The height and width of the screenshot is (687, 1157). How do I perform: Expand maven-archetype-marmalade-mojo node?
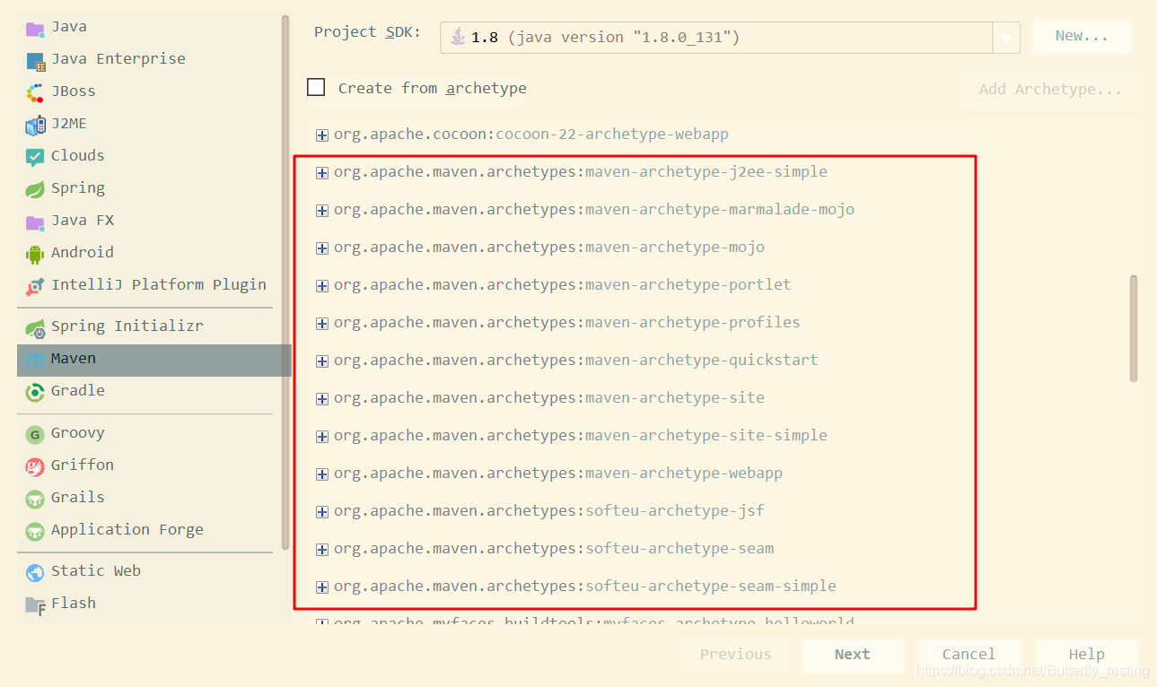point(322,211)
